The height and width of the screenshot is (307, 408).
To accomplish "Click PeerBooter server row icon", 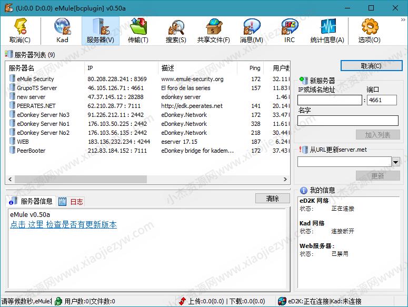I will (12, 150).
